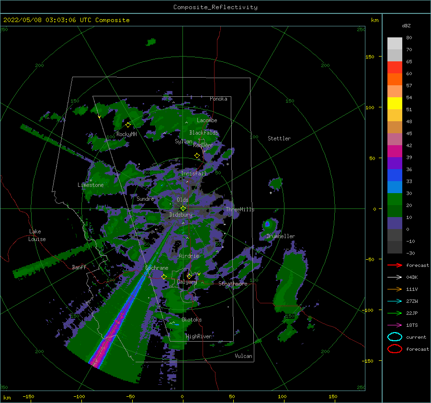
Task: Click the 80 dBZ scale value
Action: (x=409, y=38)
